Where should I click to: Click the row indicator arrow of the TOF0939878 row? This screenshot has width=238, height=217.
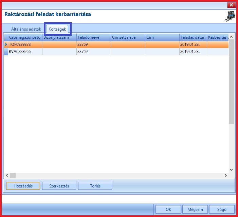click(x=6, y=44)
